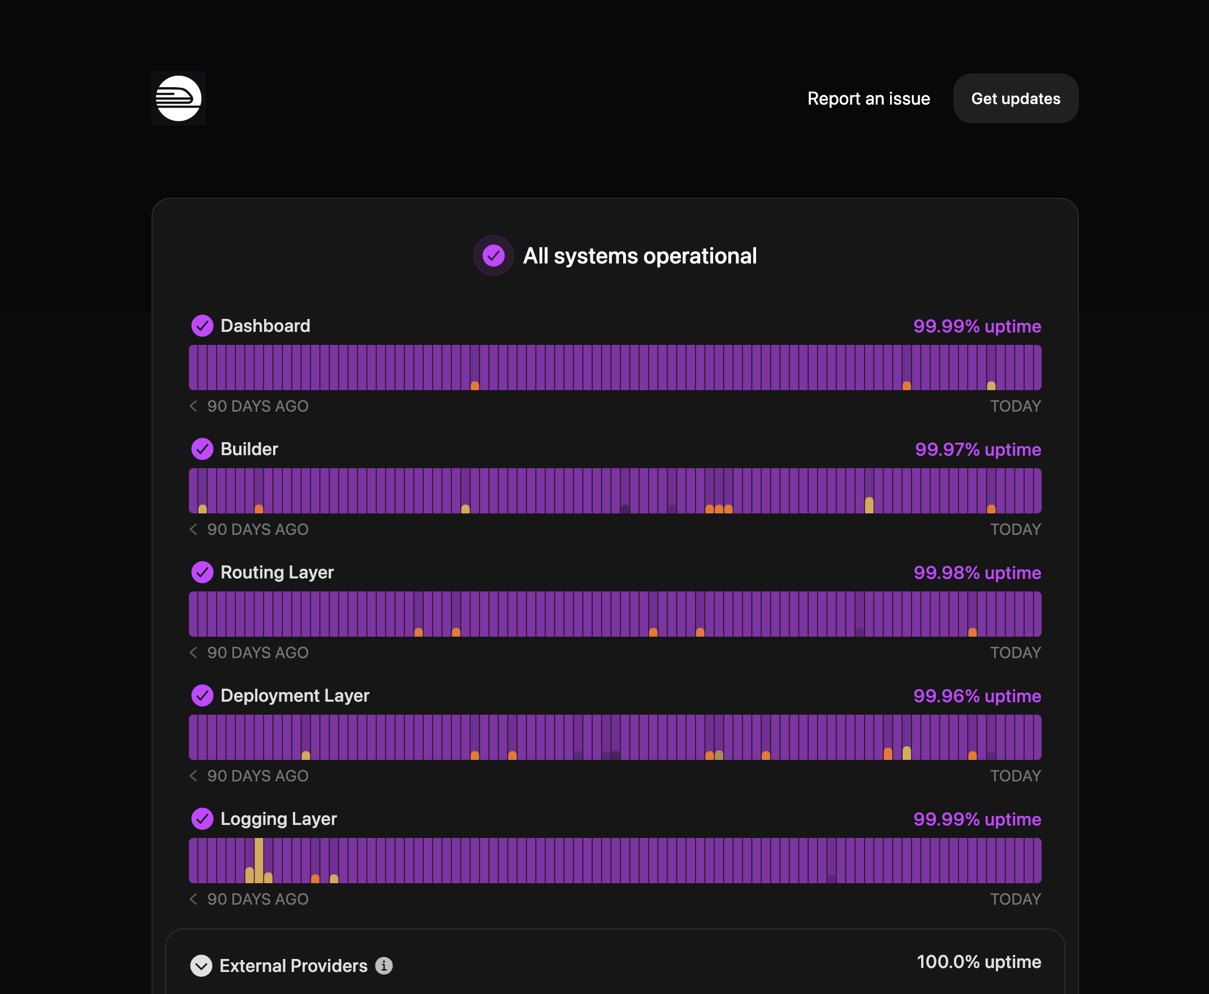This screenshot has width=1209, height=994.
Task: Click the Dashboard status checkmark icon
Action: click(x=202, y=326)
